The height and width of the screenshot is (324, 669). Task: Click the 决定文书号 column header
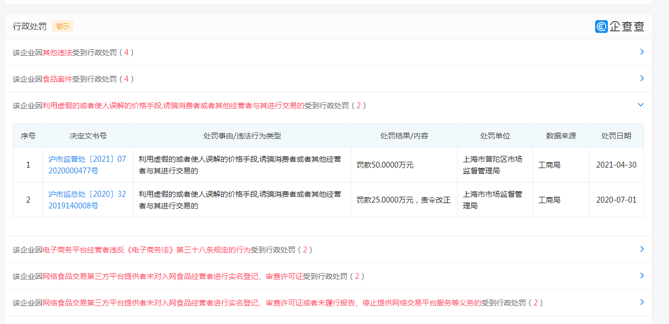tap(88, 136)
